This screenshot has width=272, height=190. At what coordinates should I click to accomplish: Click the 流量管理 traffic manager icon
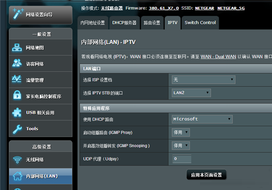17,80
